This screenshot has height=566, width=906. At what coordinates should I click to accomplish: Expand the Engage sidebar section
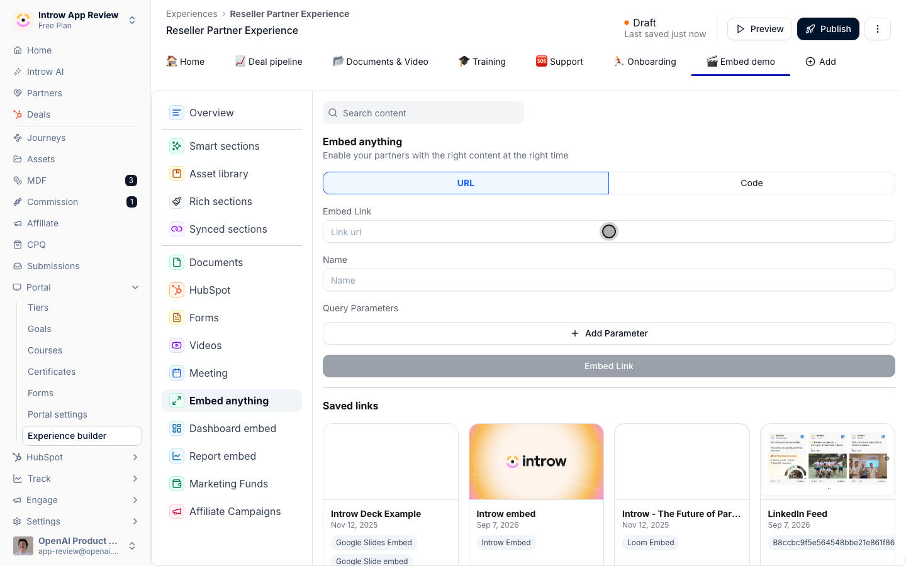[x=135, y=500]
